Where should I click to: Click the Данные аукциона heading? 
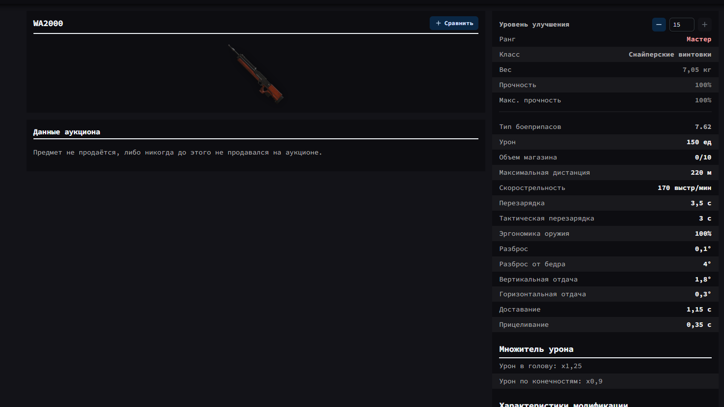[x=66, y=132]
